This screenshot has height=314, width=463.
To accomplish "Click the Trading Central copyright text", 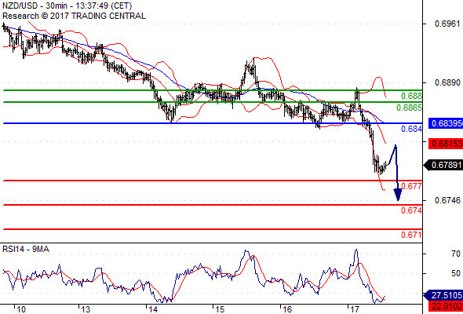I will (x=74, y=16).
